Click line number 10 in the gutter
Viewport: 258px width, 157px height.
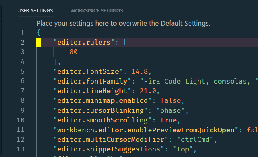pos(20,120)
